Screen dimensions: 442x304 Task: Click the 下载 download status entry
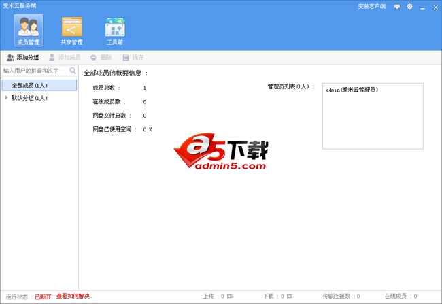tap(277, 296)
